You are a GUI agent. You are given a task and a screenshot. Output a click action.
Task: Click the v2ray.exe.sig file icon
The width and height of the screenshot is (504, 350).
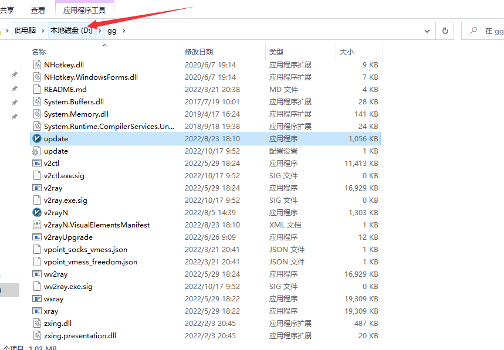coord(37,200)
